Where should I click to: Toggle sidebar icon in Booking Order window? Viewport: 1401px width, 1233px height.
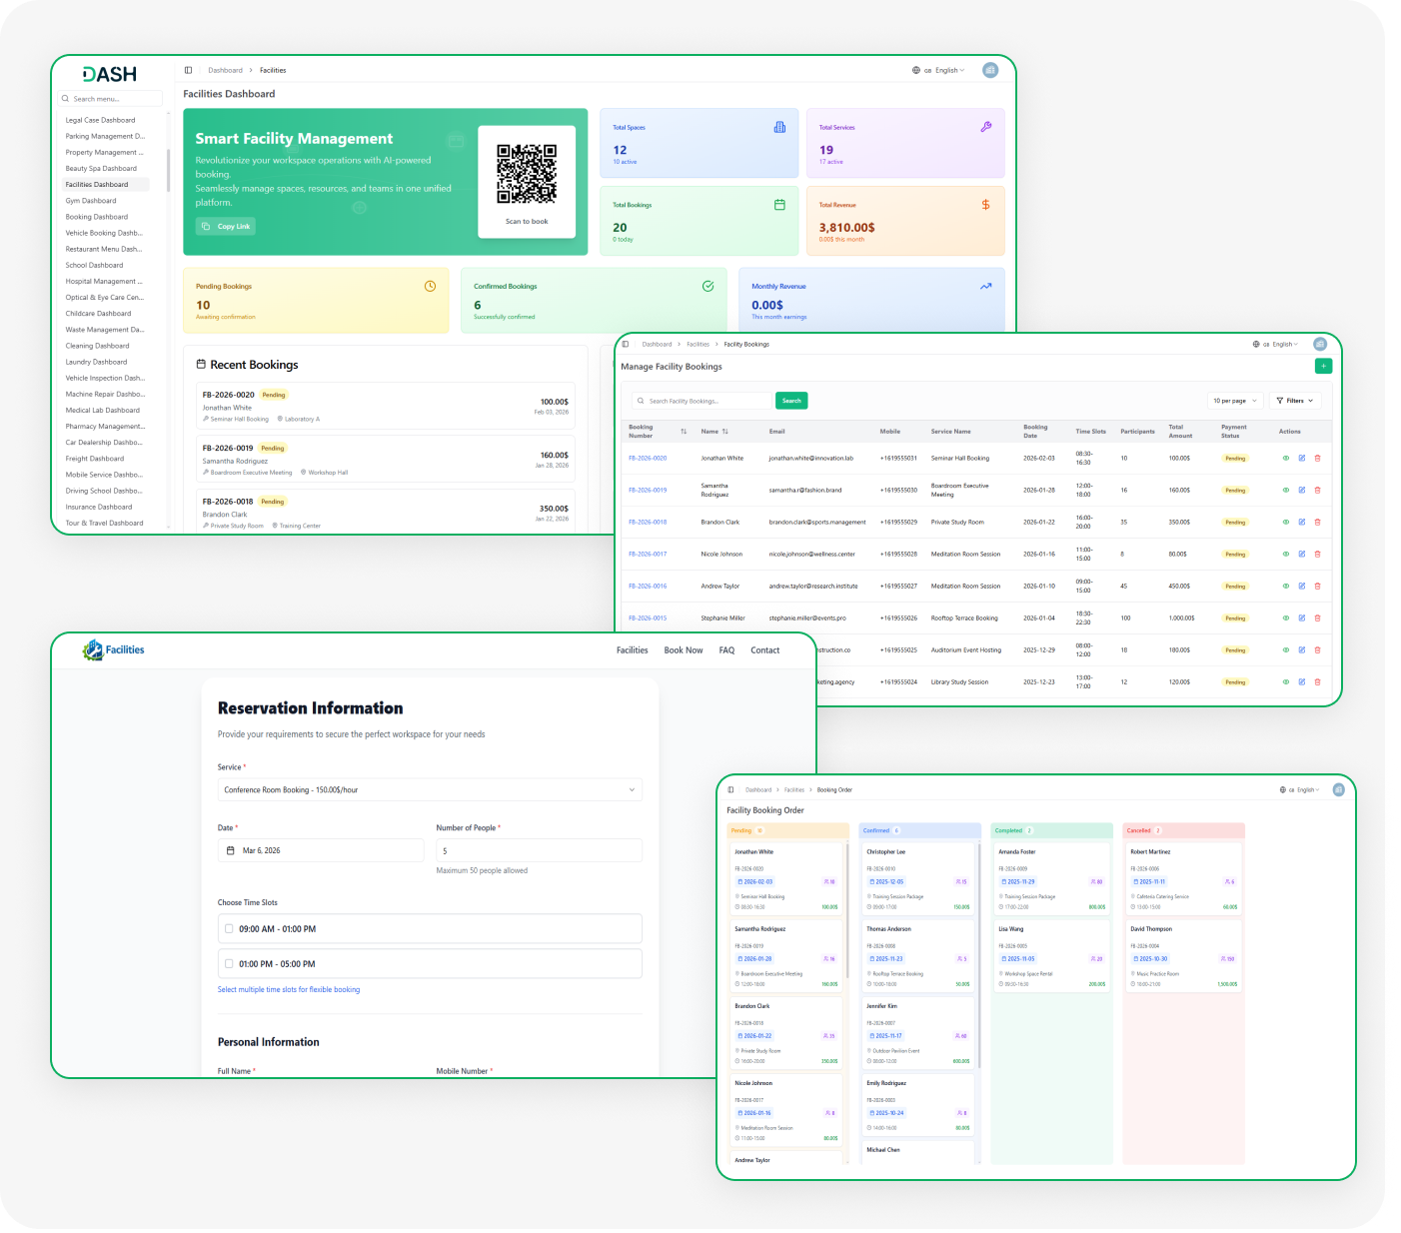pyautogui.click(x=730, y=789)
